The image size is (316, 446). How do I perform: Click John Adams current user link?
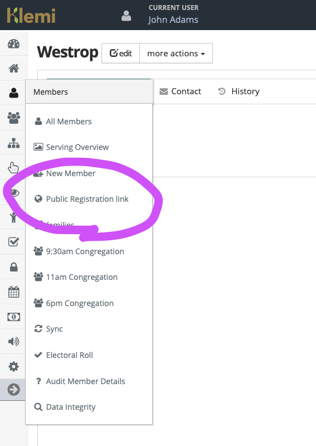click(x=173, y=20)
